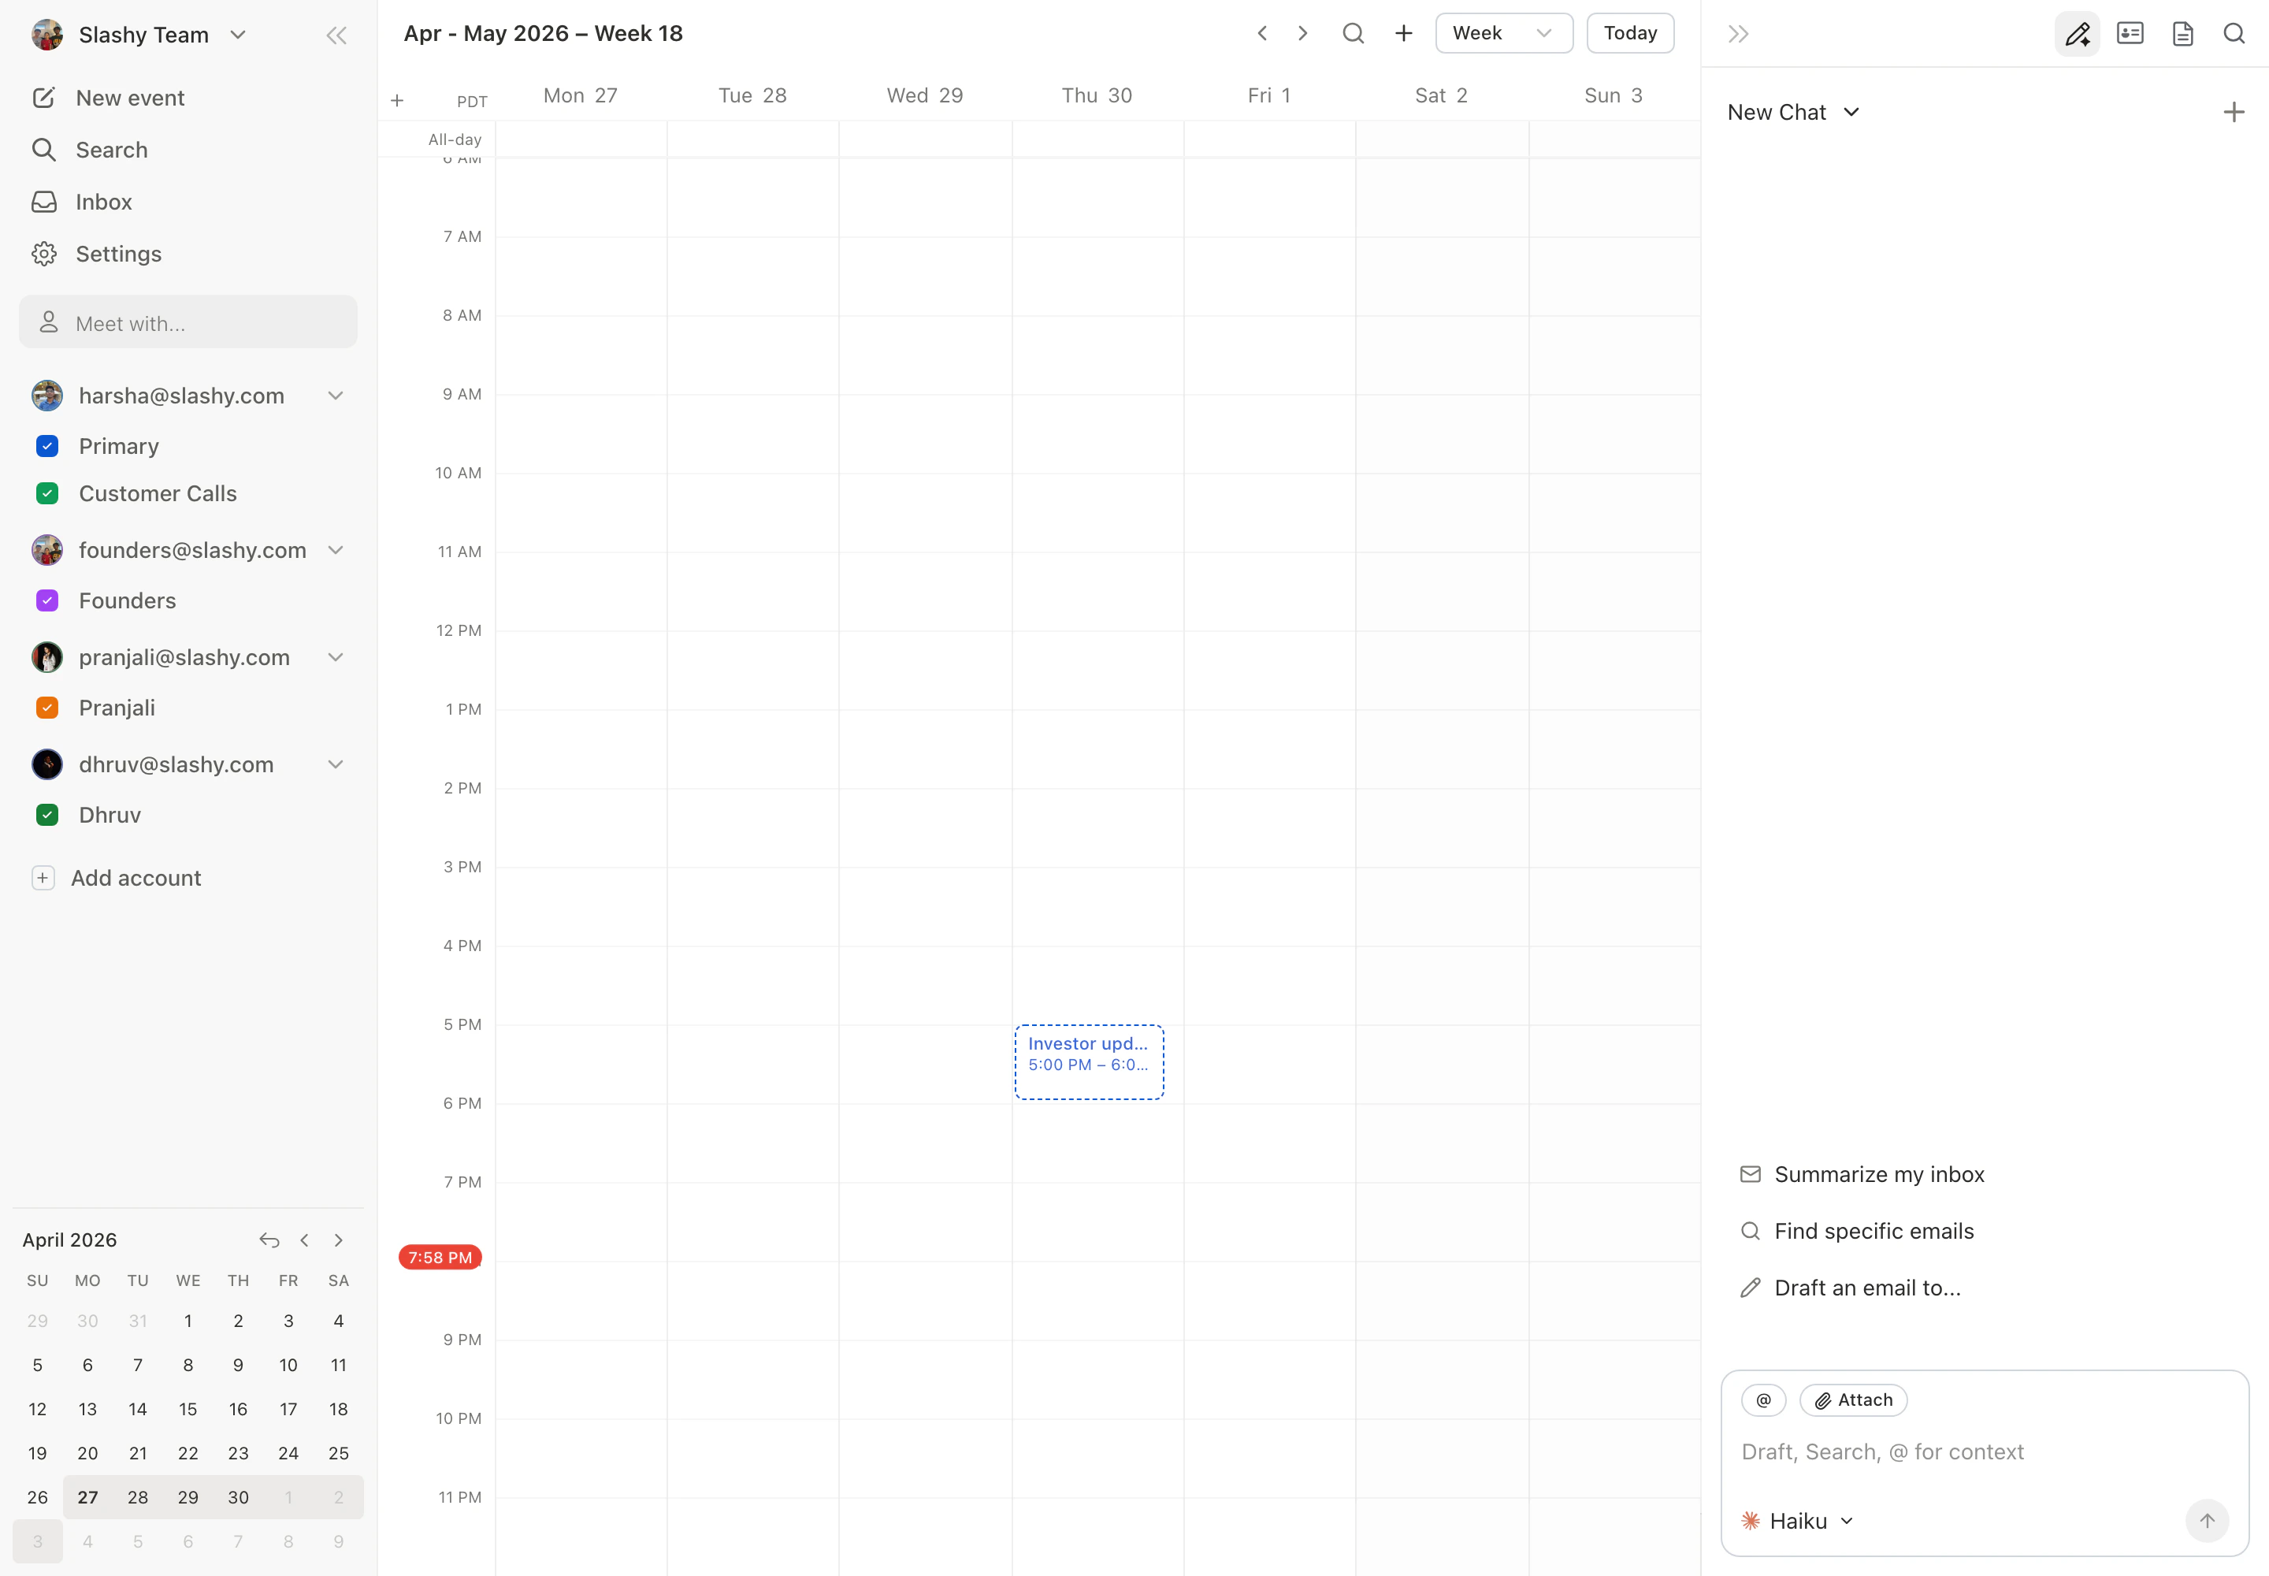Open the Slashy Team workspace dropdown

[x=238, y=35]
